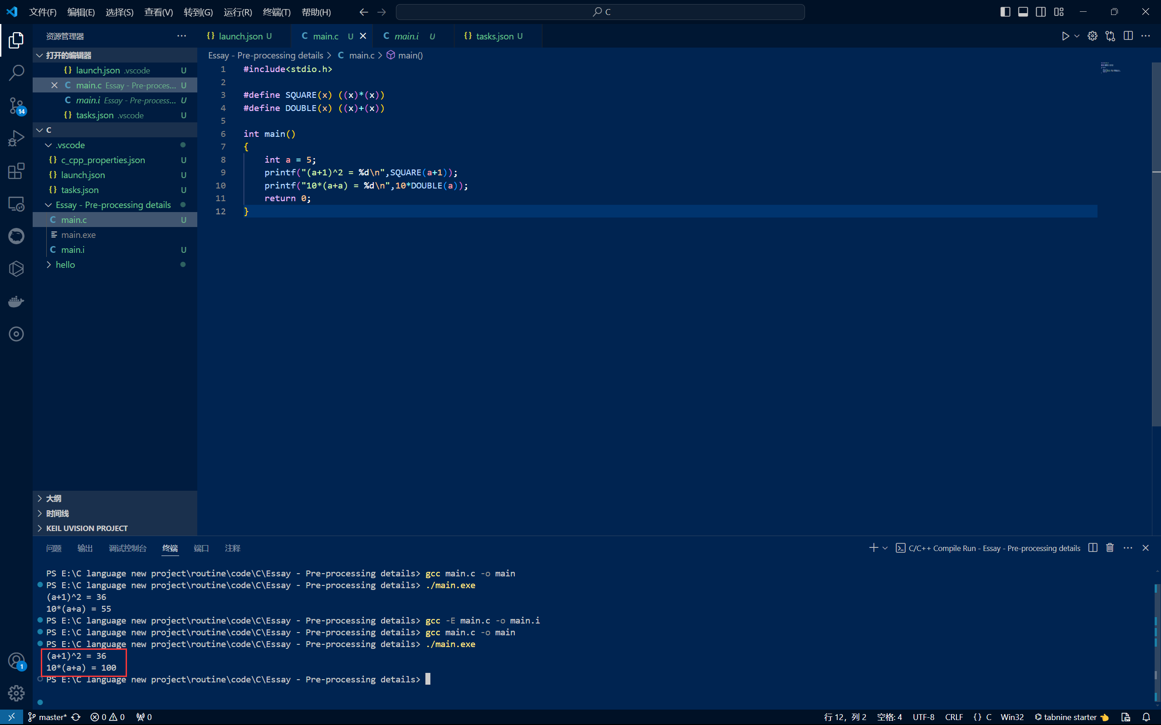Collapse Essay - Pre-processing details folder
The width and height of the screenshot is (1161, 725).
115,205
